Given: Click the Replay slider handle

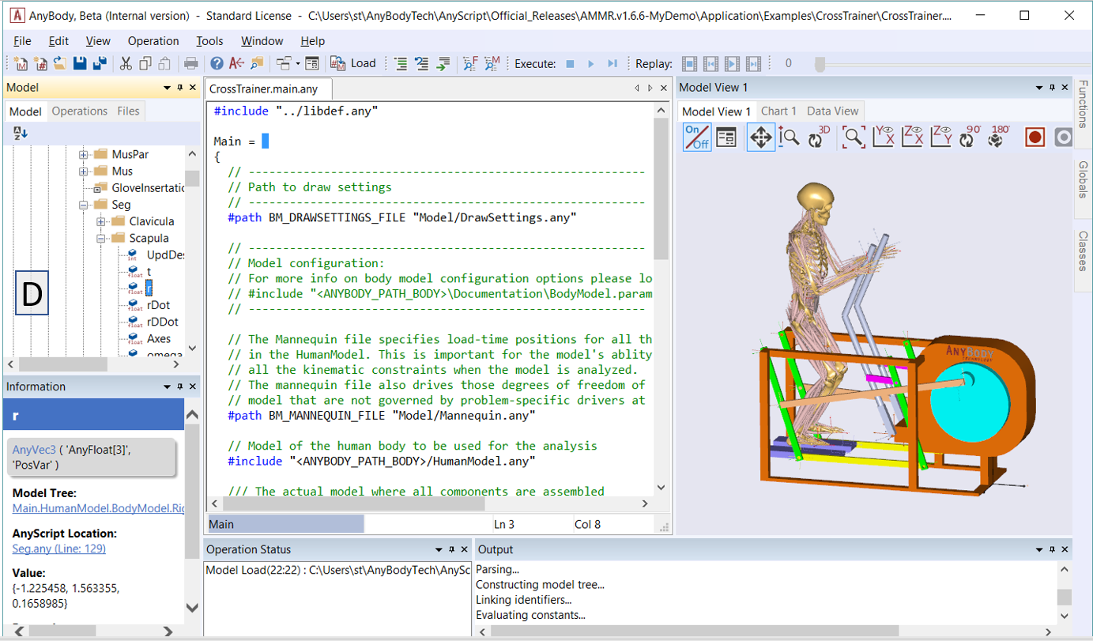Looking at the screenshot, I should click(x=820, y=63).
